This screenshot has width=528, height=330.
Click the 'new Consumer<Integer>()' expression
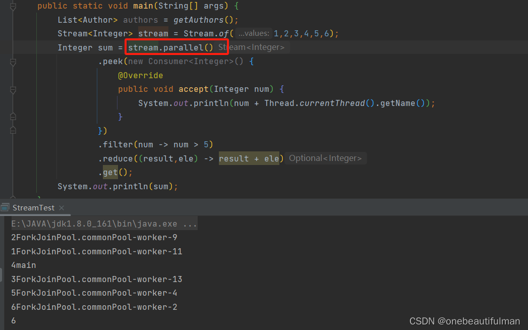pos(186,62)
